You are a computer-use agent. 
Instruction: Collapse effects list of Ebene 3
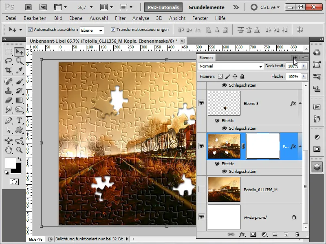point(300,103)
